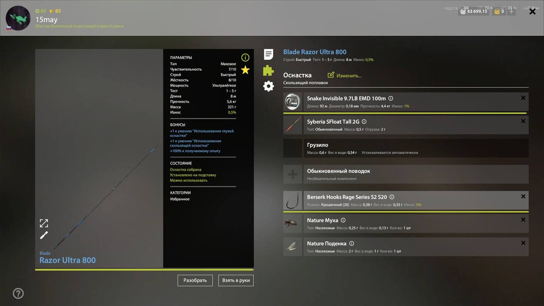544x306 pixels.
Task: Click the +100% к получаемому опыту bonus
Action: click(x=195, y=151)
